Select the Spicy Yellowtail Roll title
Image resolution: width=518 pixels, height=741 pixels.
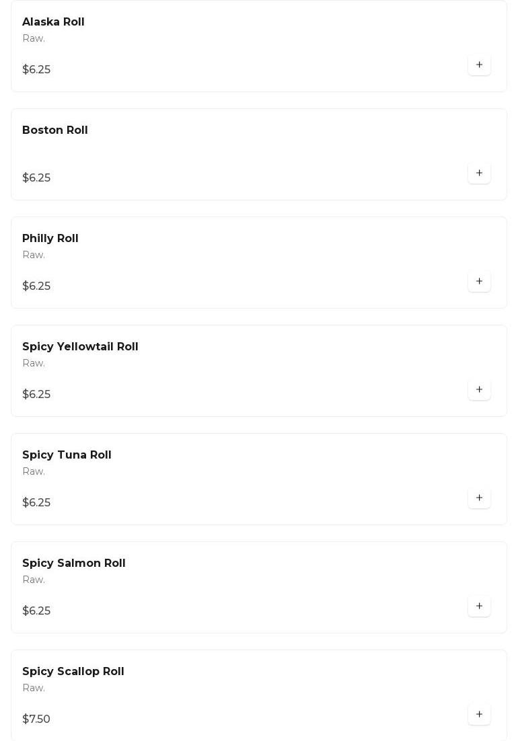click(80, 347)
